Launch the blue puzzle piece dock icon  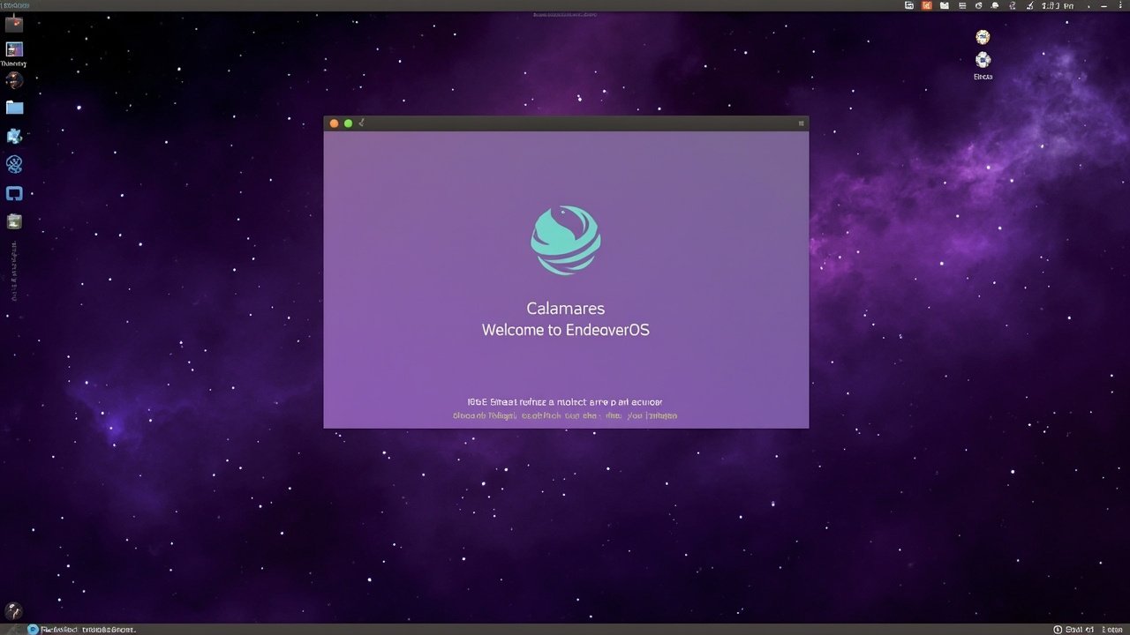(x=14, y=136)
